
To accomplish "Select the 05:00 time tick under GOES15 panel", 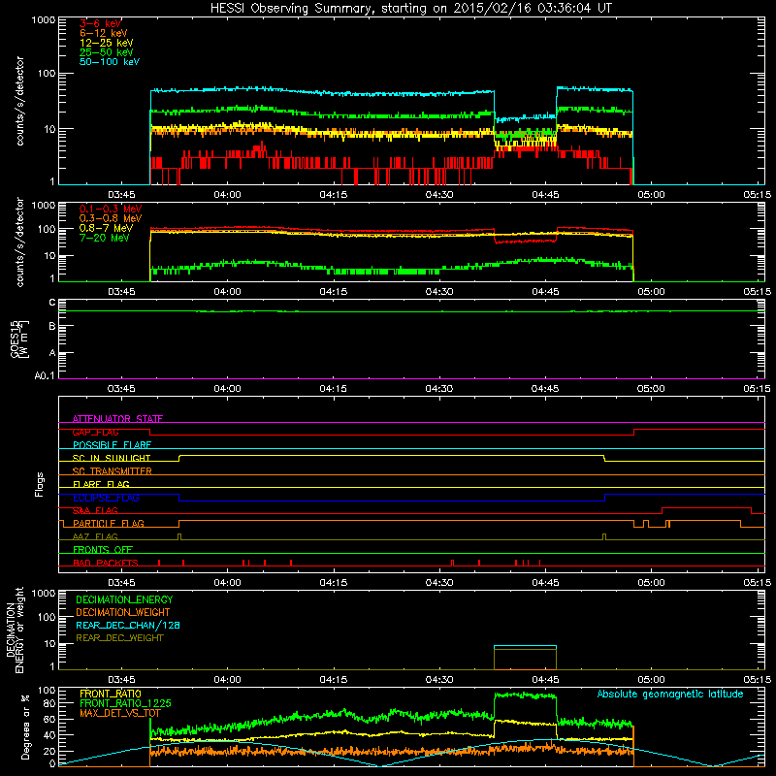I will point(651,389).
